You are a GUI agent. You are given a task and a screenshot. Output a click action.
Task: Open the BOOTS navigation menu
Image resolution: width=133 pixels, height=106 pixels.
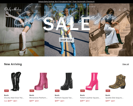click(x=38, y=7)
